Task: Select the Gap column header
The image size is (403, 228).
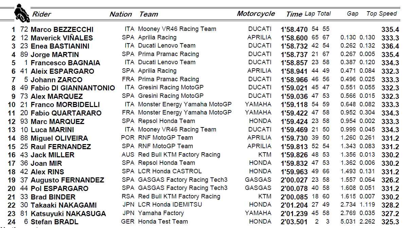Action: click(352, 14)
